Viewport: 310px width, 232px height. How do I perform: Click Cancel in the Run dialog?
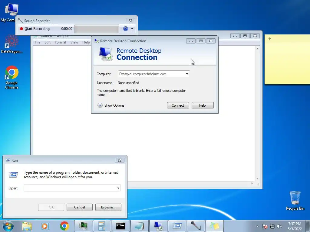(80, 207)
